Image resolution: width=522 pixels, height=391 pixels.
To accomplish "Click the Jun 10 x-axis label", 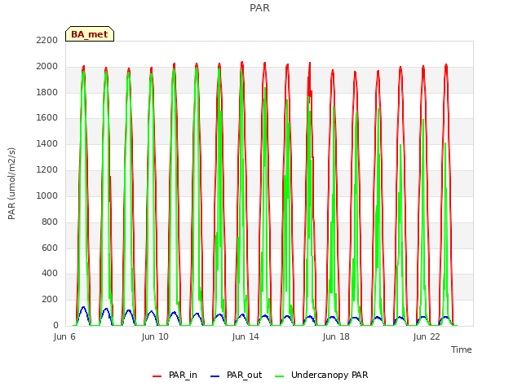I will (x=155, y=336).
